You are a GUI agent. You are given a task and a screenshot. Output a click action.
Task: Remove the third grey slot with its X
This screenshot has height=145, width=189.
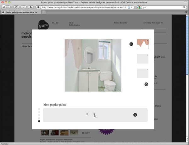pos(147,70)
